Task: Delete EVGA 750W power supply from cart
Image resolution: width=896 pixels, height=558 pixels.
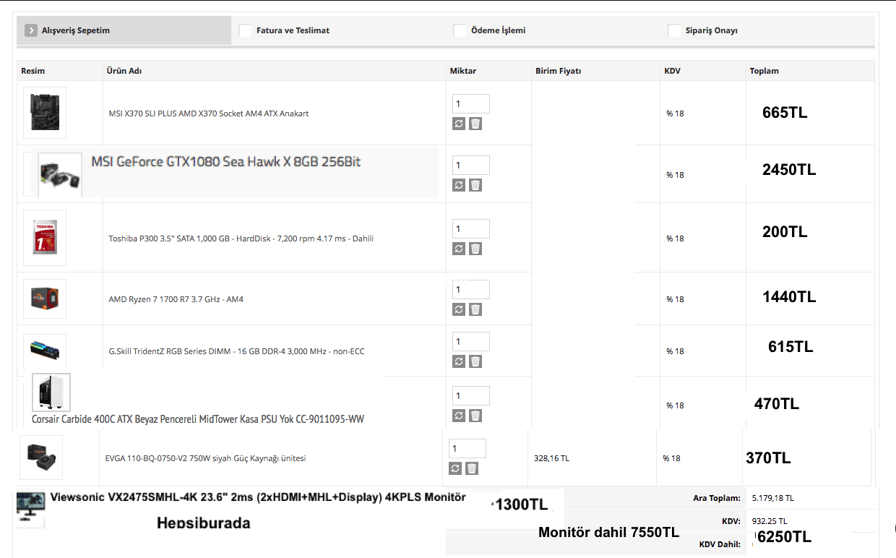Action: 471,468
